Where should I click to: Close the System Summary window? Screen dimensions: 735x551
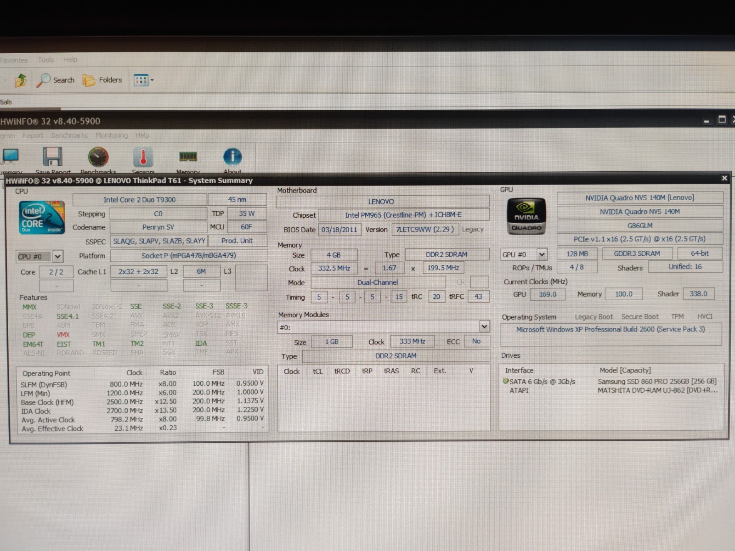pyautogui.click(x=724, y=178)
